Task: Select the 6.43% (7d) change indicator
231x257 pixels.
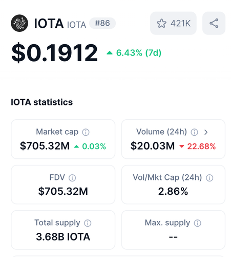Action: coord(134,53)
